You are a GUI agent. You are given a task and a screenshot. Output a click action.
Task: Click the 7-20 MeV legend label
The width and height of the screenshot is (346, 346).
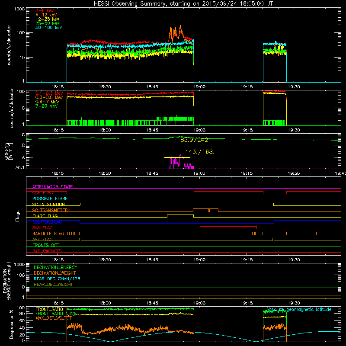click(x=47, y=106)
